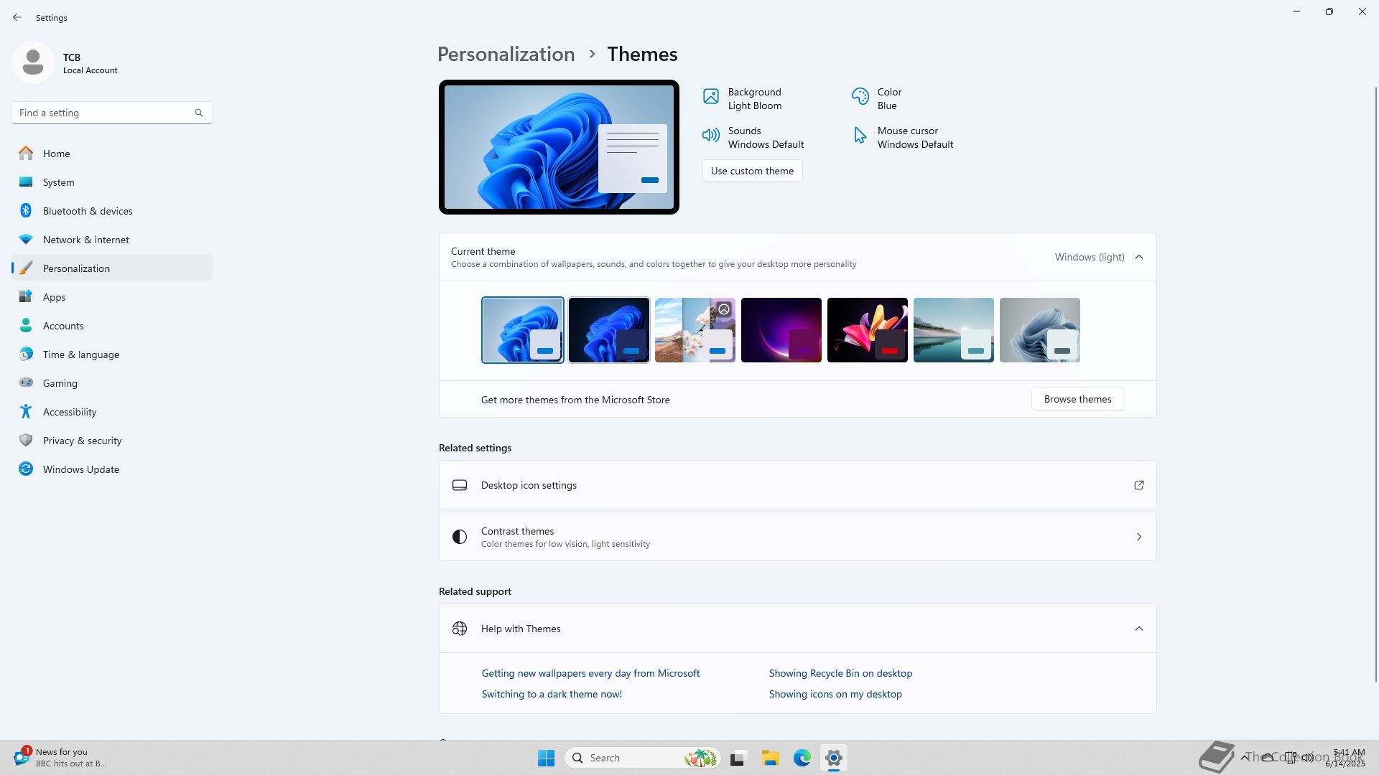Open Bluetooth & devices in sidebar
The width and height of the screenshot is (1379, 775).
[88, 211]
